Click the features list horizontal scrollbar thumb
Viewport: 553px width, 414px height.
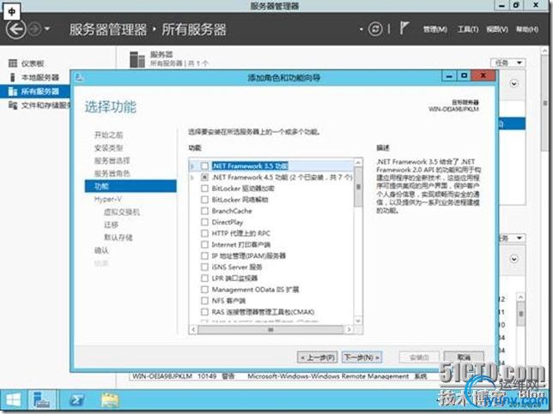(x=270, y=329)
